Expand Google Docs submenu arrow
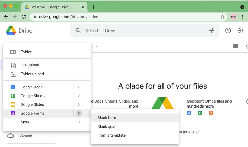The image size is (248, 147). (79, 87)
